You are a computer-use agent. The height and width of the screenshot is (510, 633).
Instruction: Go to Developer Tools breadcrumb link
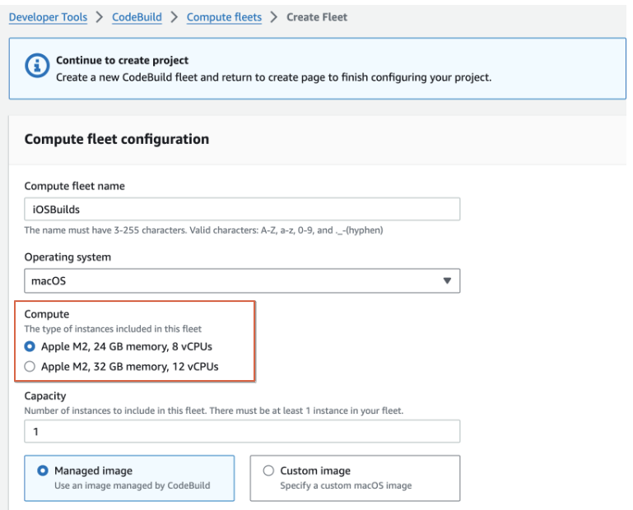48,17
